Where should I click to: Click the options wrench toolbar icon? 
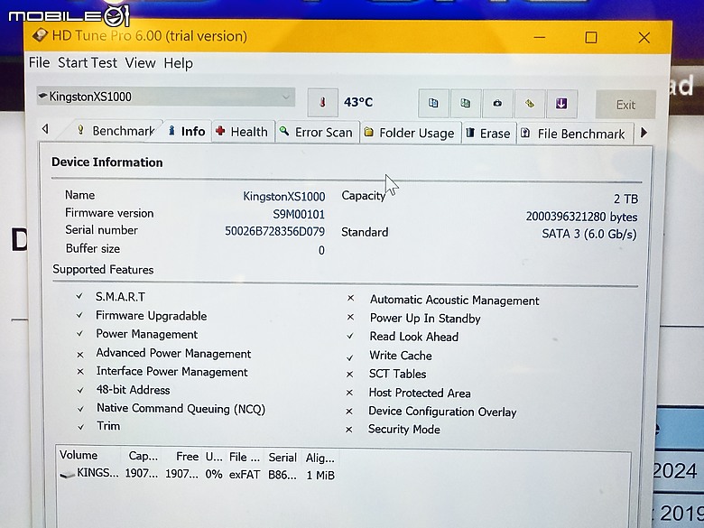tap(530, 104)
